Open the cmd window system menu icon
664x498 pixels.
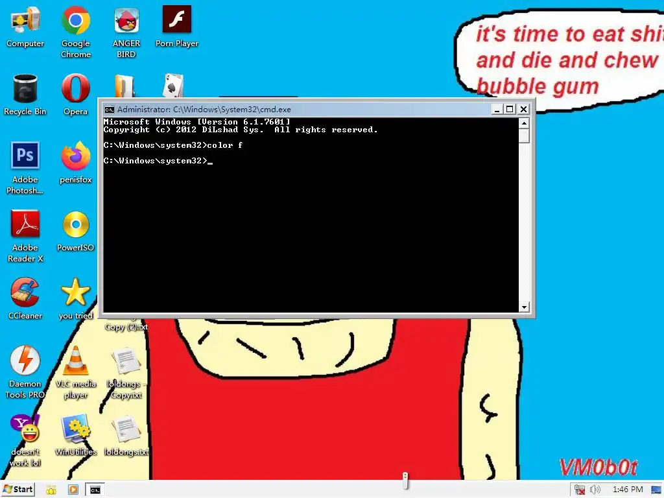pyautogui.click(x=109, y=109)
